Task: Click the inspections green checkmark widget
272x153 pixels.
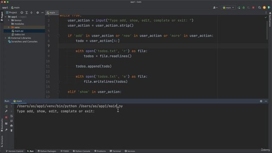Action: (266, 17)
